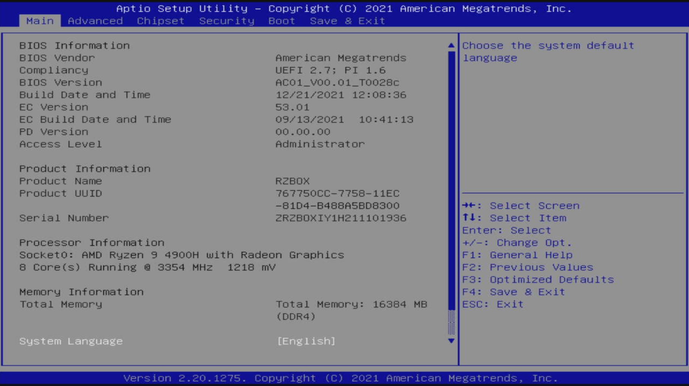This screenshot has height=386, width=689.
Task: Click the Select Item key hint
Action: [514, 218]
